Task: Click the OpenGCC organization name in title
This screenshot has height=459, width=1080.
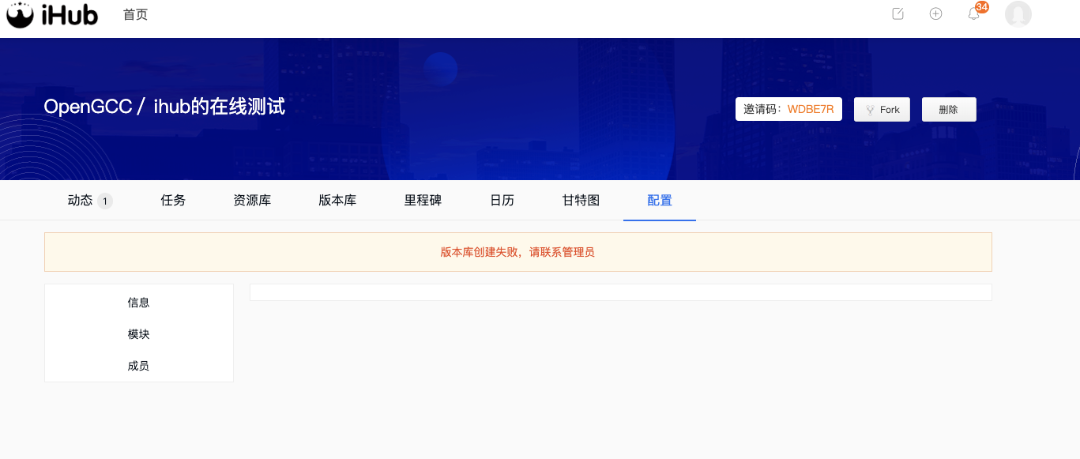Action: tap(88, 107)
